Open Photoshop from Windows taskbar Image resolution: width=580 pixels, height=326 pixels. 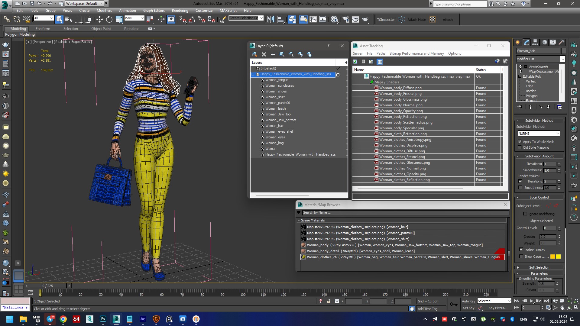[x=103, y=319]
